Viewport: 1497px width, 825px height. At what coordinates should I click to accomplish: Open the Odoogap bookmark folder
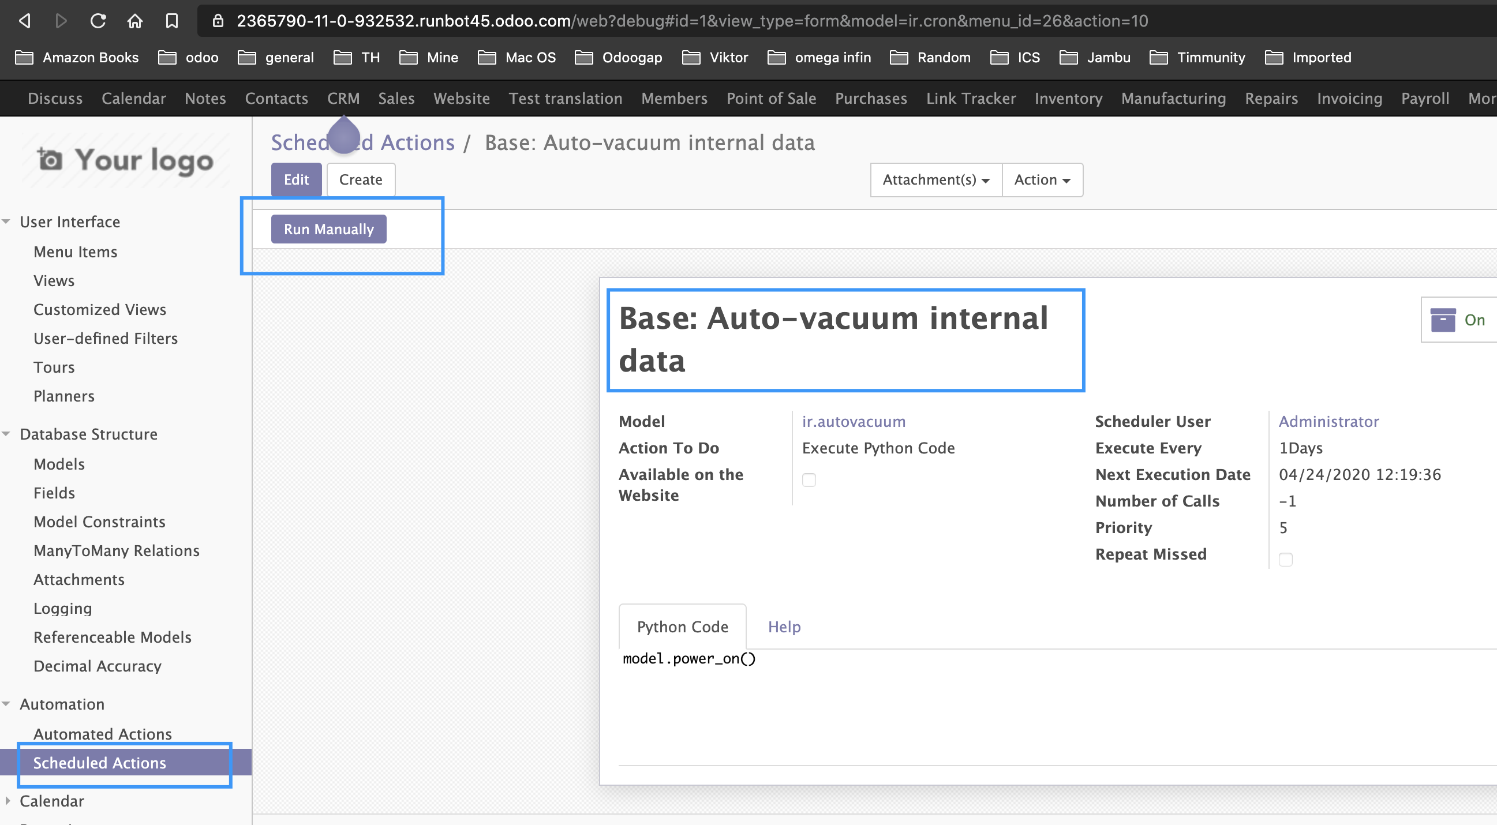[x=618, y=58]
